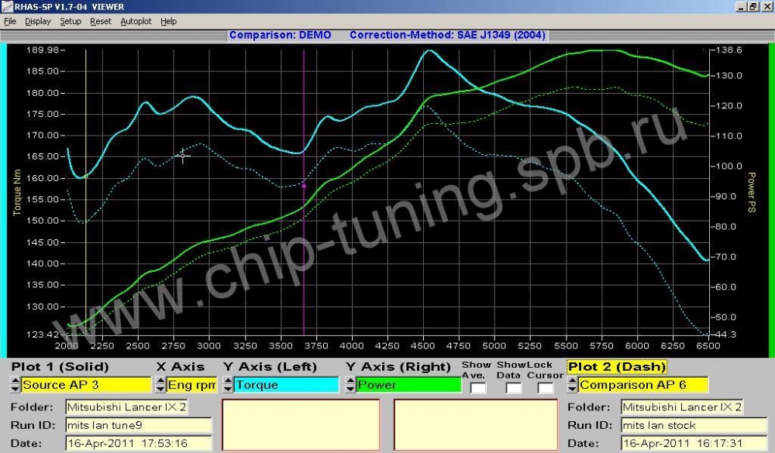Click the magenta dot on the vertical cursor line
The width and height of the screenshot is (775, 453).
(x=304, y=186)
